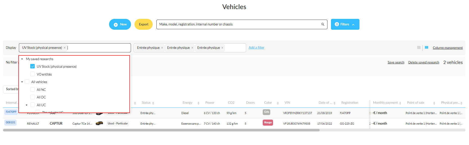The height and width of the screenshot is (145, 469).
Task: Uncheck UV Stock (physical presence) checkbox
Action: pos(32,66)
